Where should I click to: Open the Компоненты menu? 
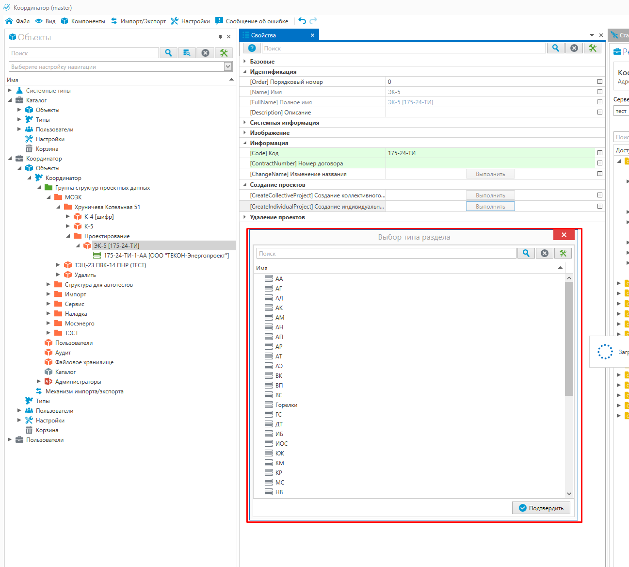[x=83, y=21]
